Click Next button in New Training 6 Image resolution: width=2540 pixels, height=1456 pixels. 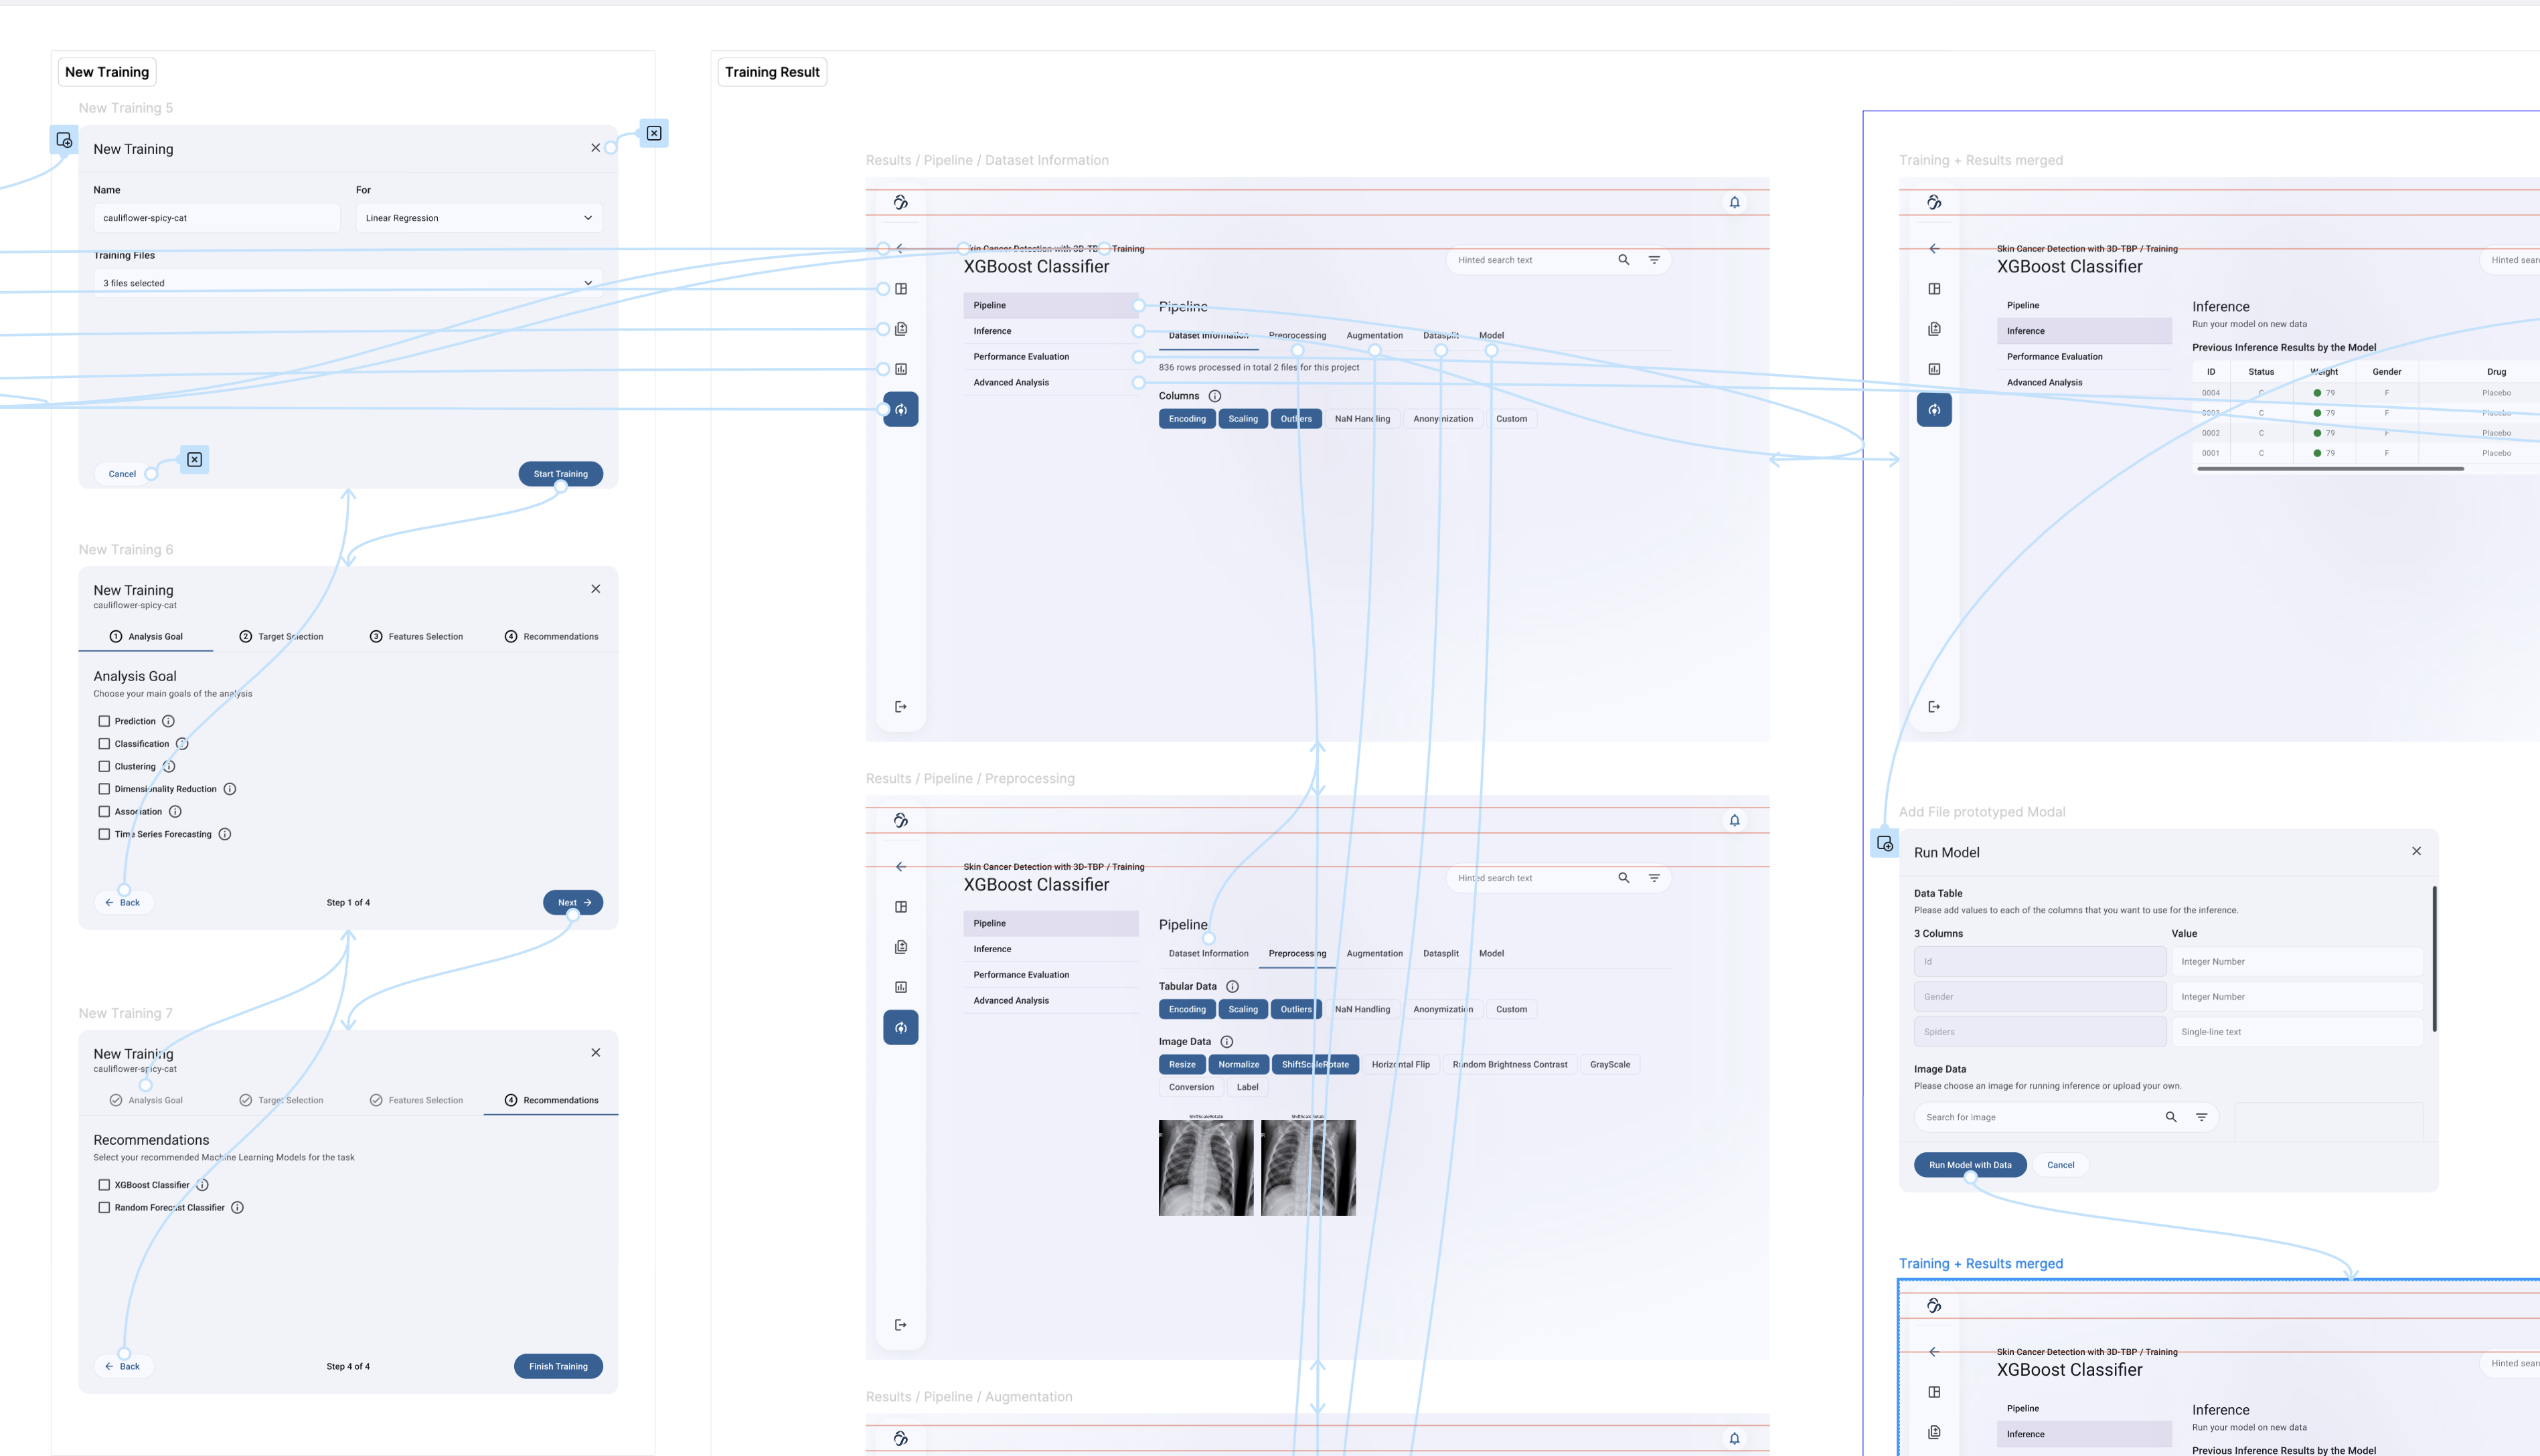pos(573,902)
